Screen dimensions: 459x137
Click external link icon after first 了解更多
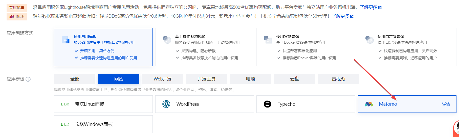pyautogui.click(x=380, y=8)
